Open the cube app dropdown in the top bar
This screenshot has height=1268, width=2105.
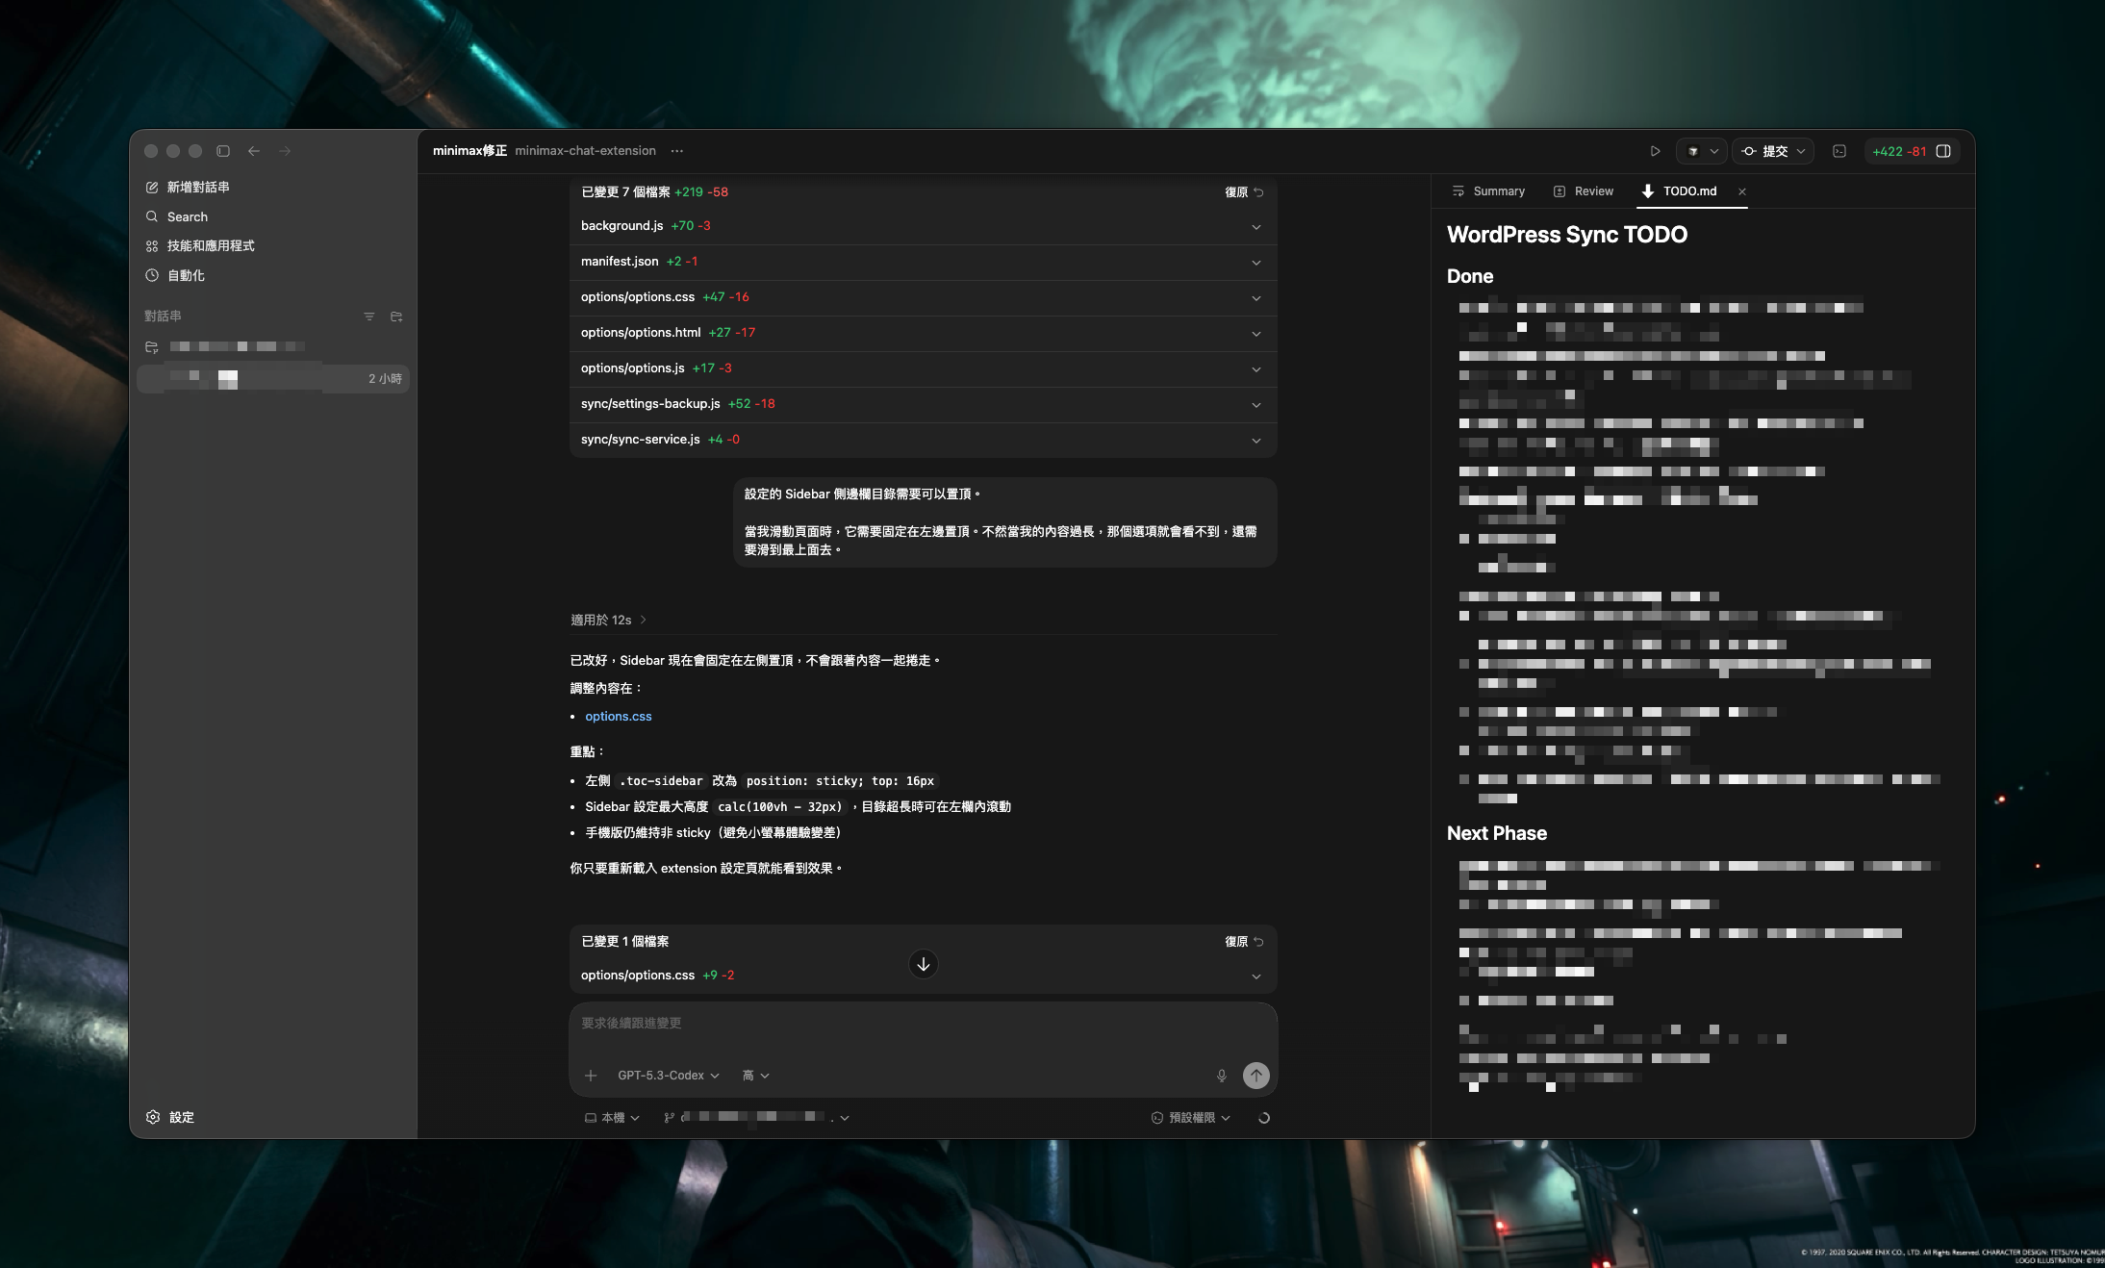(1701, 151)
